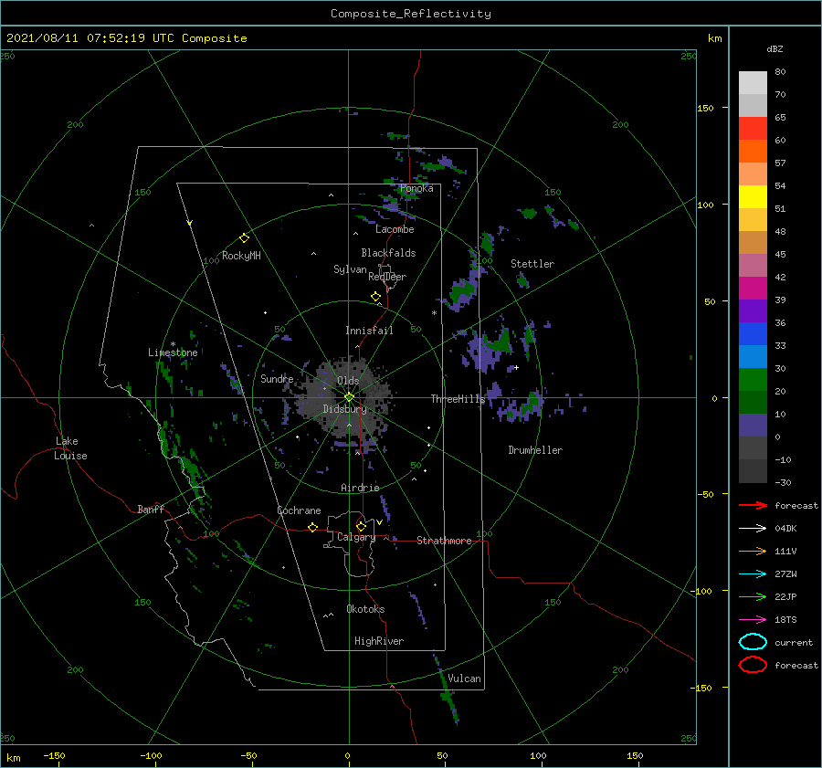Image resolution: width=822 pixels, height=768 pixels.
Task: Click the cyan current ellipse icon
Action: coord(753,642)
